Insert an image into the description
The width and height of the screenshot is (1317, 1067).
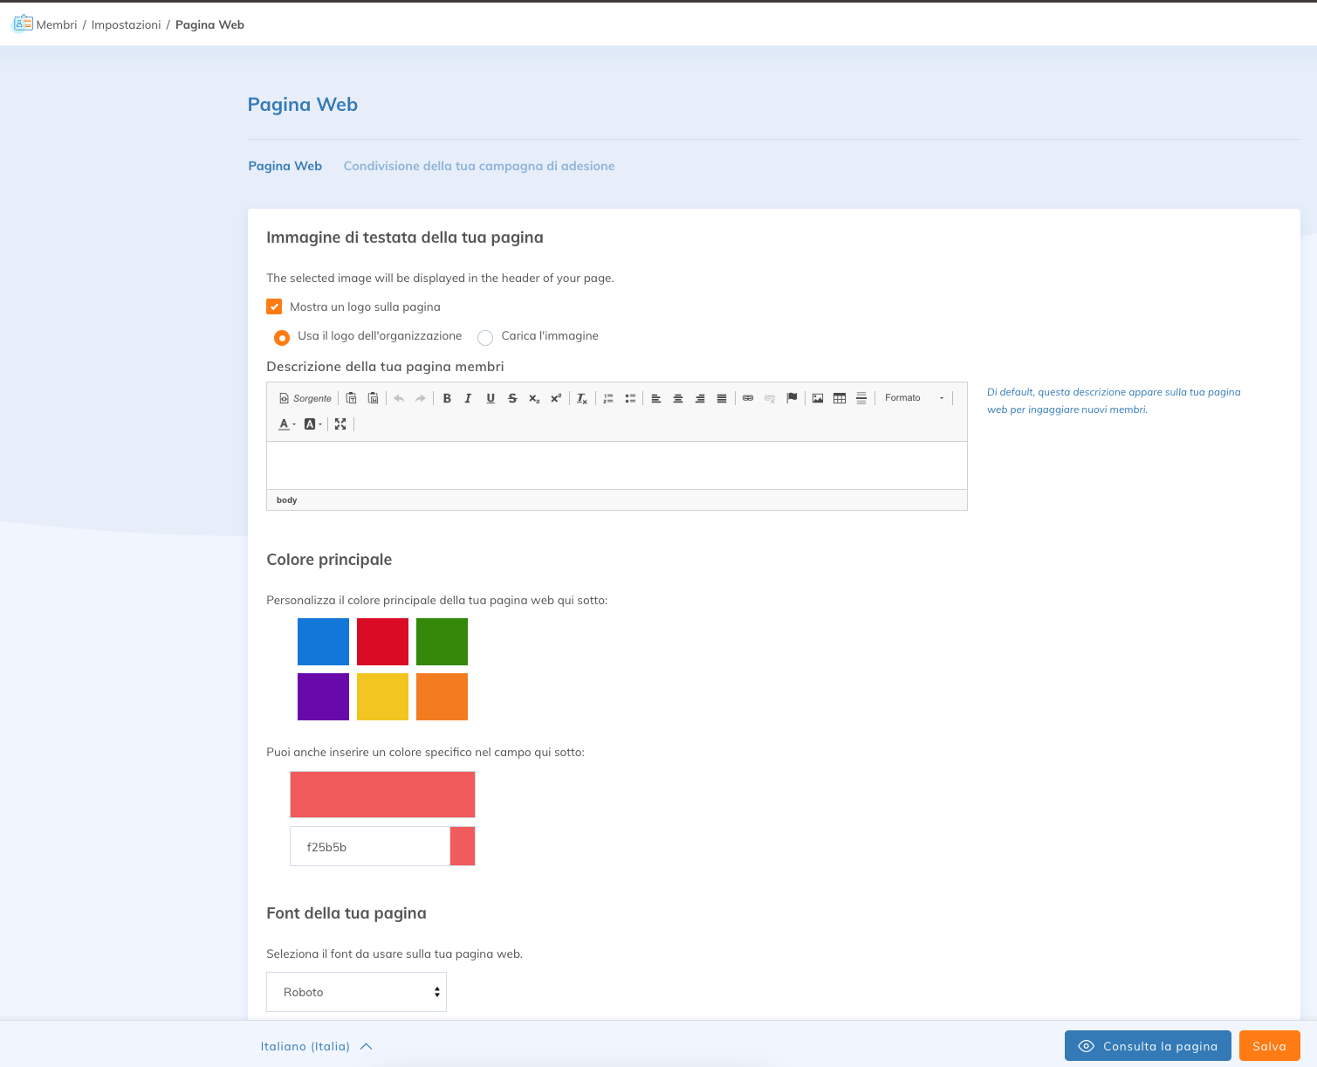pyautogui.click(x=818, y=398)
